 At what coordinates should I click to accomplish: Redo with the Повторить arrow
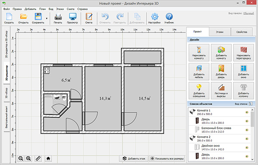tap(120, 17)
